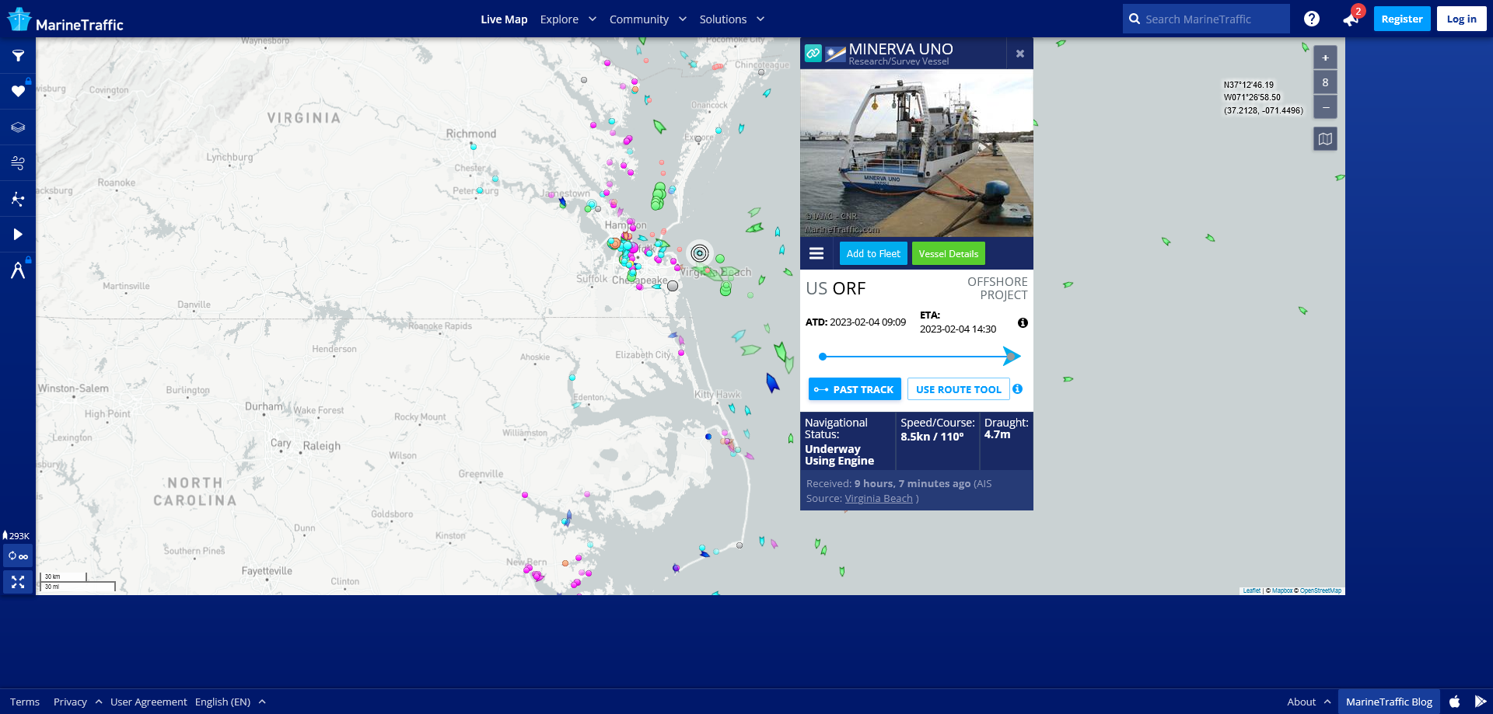Click the route tool info icon
1493x714 pixels.
1017,388
